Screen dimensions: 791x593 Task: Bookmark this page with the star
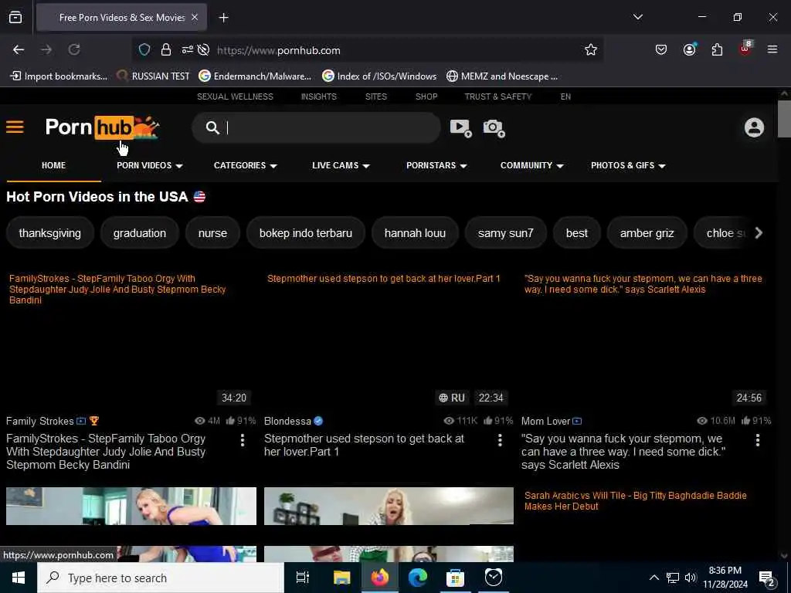[x=591, y=50]
